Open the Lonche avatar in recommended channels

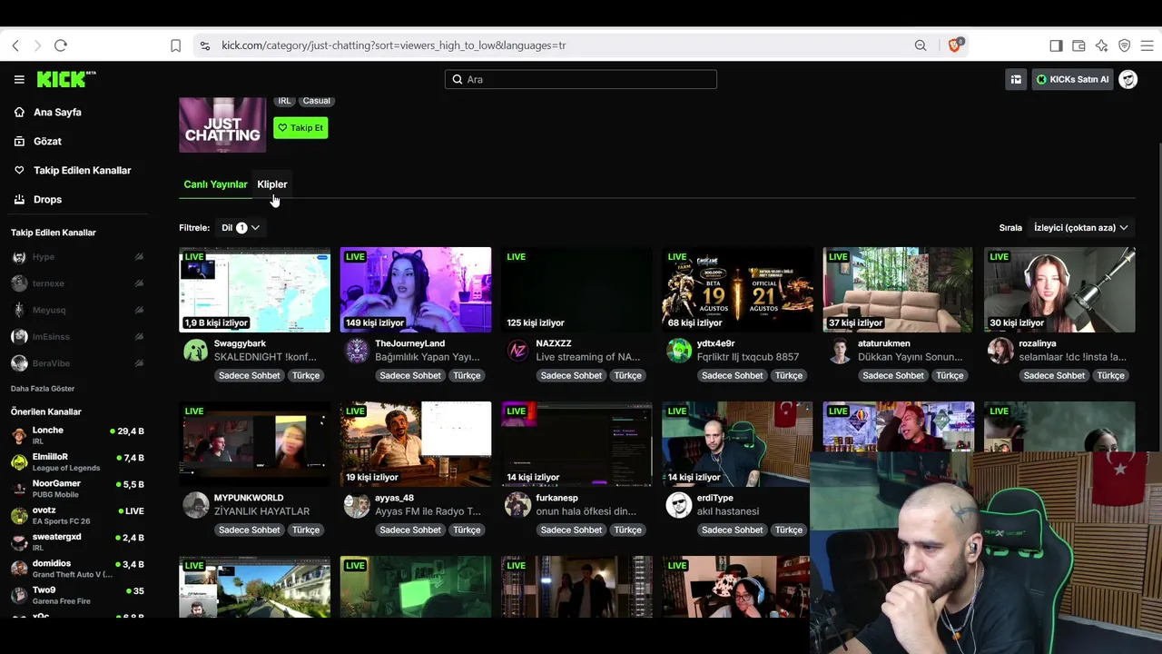pos(19,435)
